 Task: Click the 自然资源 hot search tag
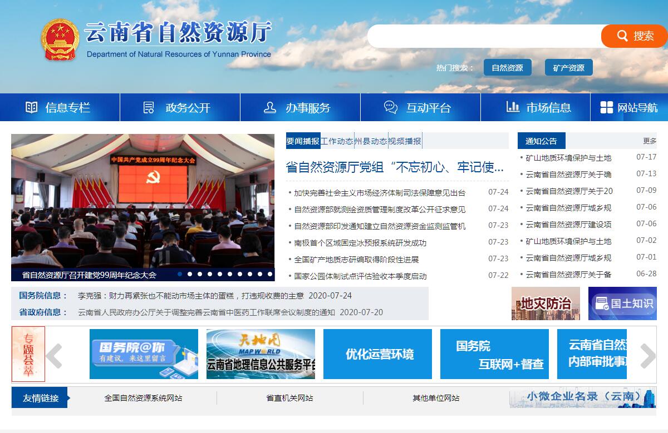tap(507, 68)
